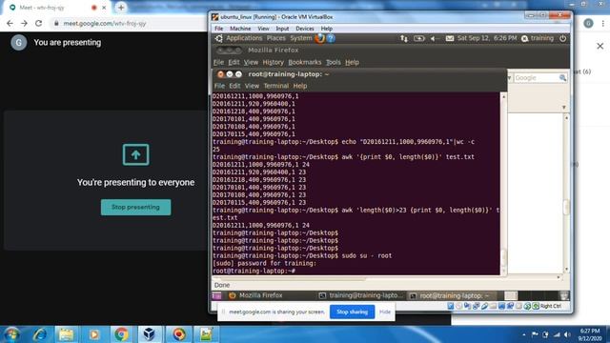610x343 pixels.
Task: Click the Ubuntu power shutdown icon
Action: pos(563,38)
